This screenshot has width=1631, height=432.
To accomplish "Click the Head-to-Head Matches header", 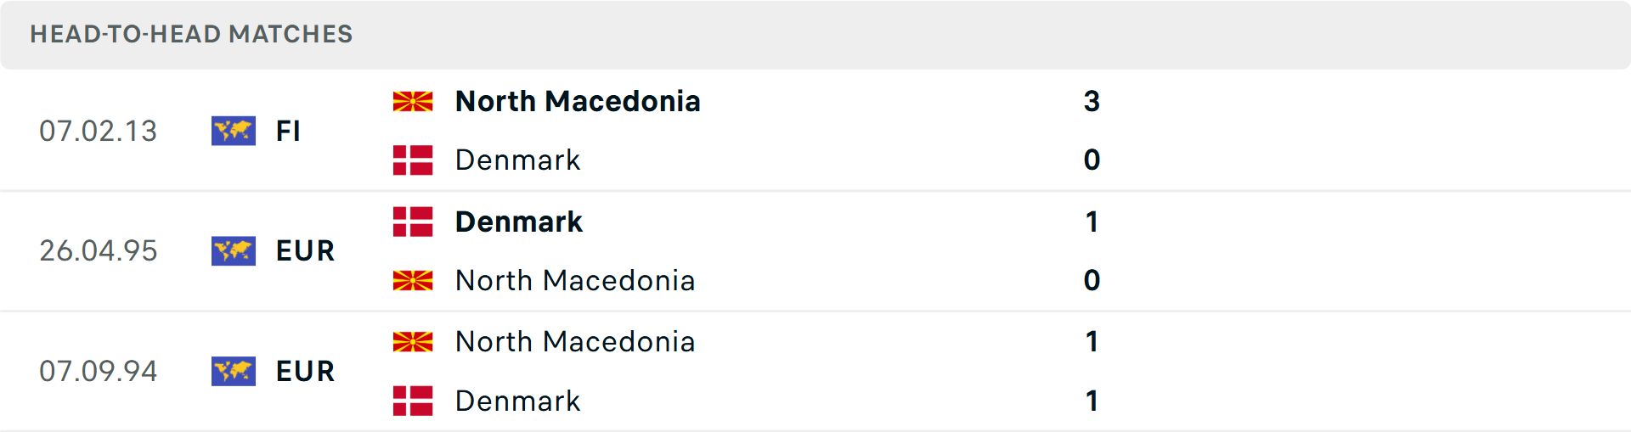I will [x=191, y=34].
